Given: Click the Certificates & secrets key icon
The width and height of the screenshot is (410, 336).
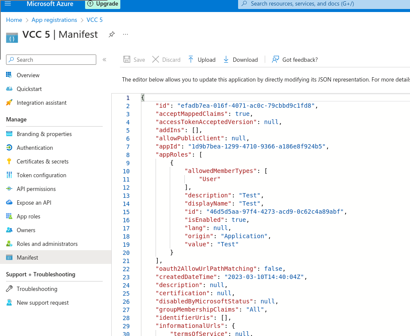Looking at the screenshot, I should 9,161.
